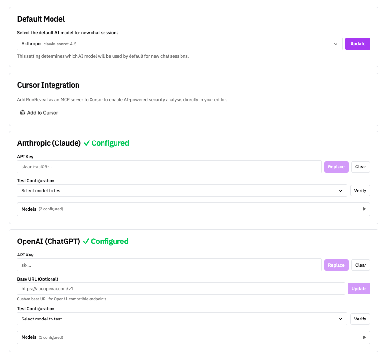Click the Anthropic test model chevron
This screenshot has width=378, height=358.
340,191
